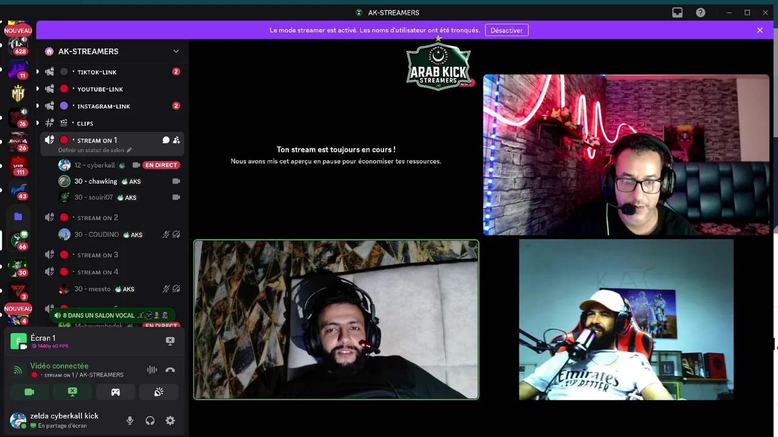Viewport: 778px width, 437px height.
Task: Select user 30 - messto
Action: pyautogui.click(x=92, y=289)
